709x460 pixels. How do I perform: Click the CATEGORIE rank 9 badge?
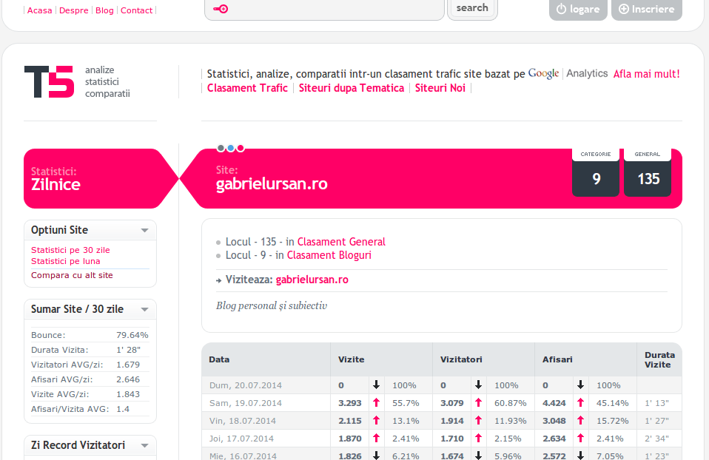point(596,172)
